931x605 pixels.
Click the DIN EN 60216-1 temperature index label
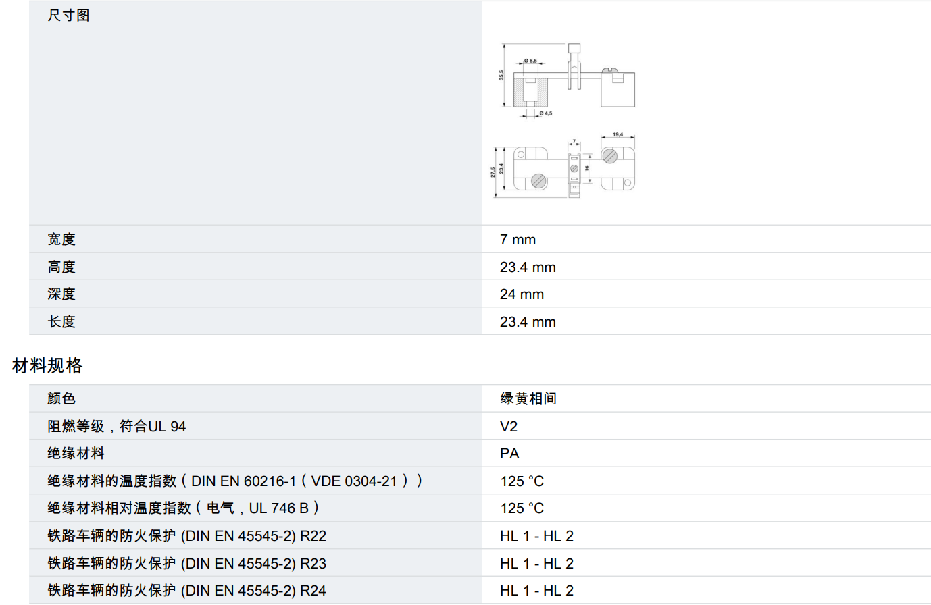click(235, 481)
